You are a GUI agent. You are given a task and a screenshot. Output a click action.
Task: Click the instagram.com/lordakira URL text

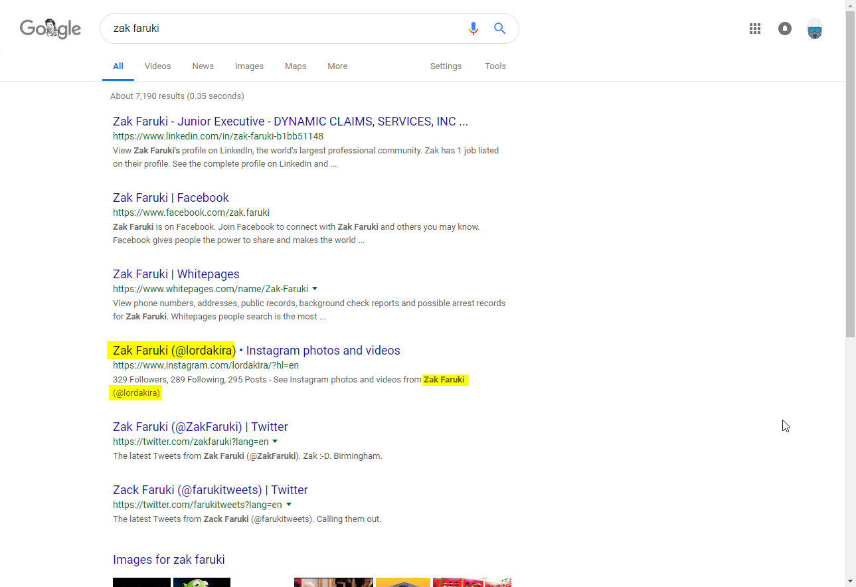[206, 365]
